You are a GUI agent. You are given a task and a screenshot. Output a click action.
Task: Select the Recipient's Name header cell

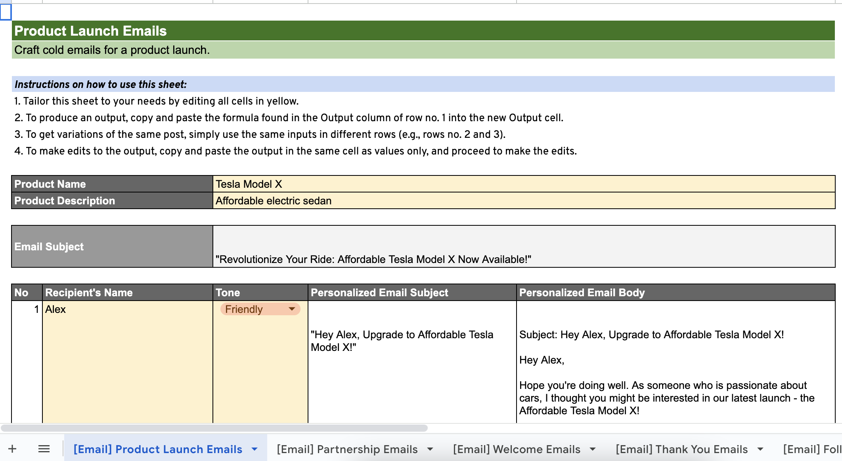pos(127,292)
